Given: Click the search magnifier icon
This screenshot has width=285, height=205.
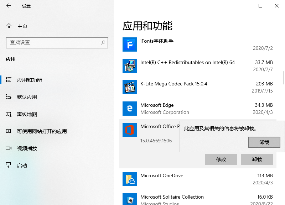Looking at the screenshot, I should click(x=103, y=42).
